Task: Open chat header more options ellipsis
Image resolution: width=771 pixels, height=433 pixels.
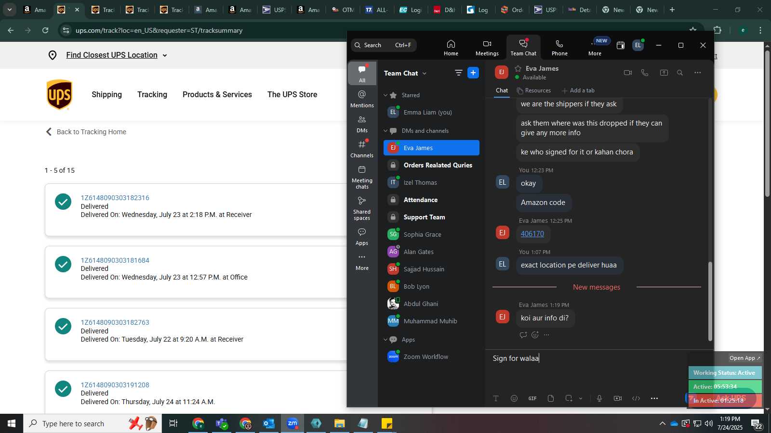Action: click(698, 73)
